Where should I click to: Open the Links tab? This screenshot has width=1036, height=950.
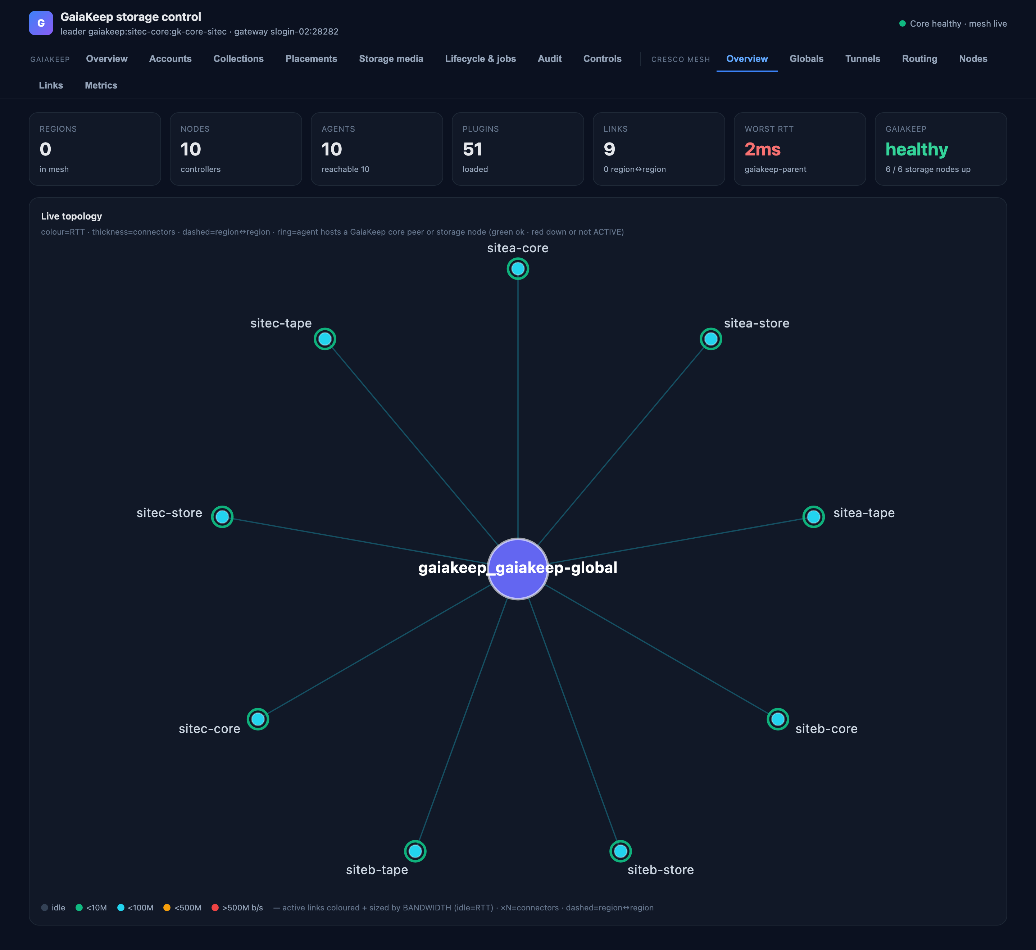tap(51, 85)
